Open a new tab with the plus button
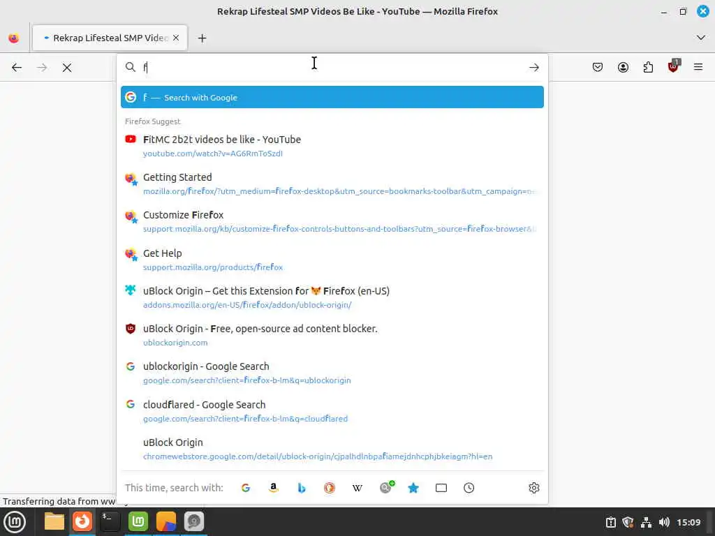This screenshot has height=536, width=715. point(202,38)
